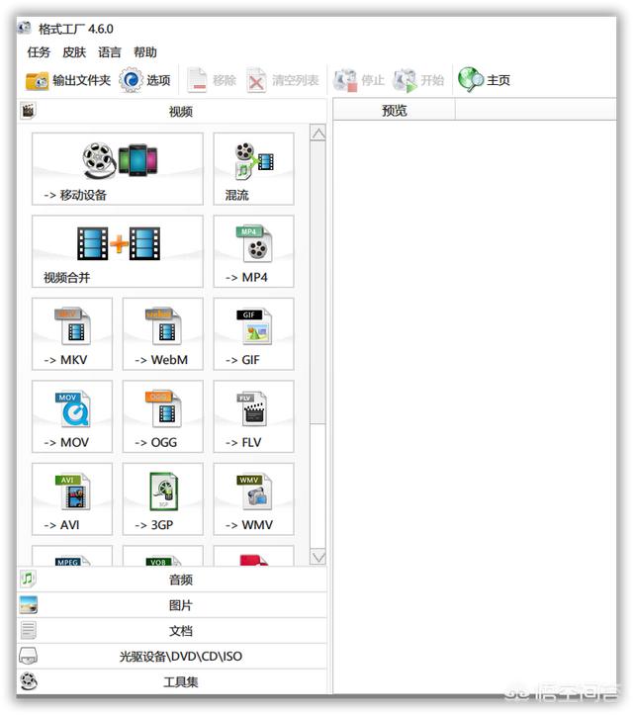This screenshot has height=715, width=633.
Task: Click the scroll-down arrow of format list
Action: tap(318, 557)
